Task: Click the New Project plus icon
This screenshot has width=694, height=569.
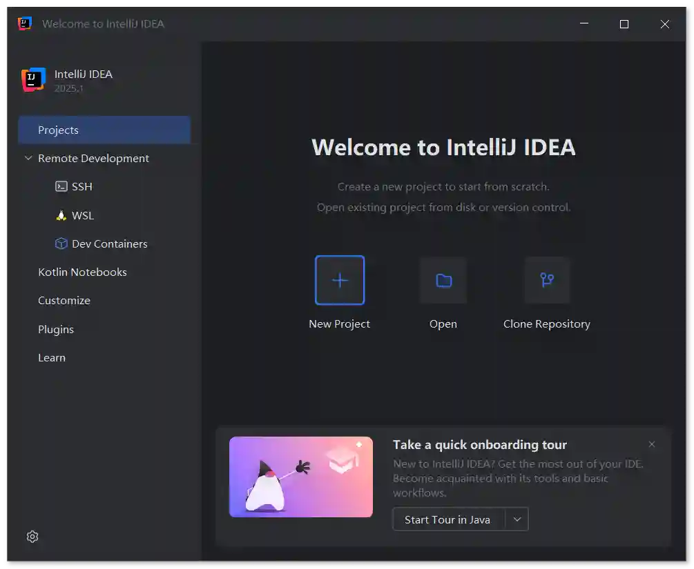Action: pyautogui.click(x=340, y=280)
